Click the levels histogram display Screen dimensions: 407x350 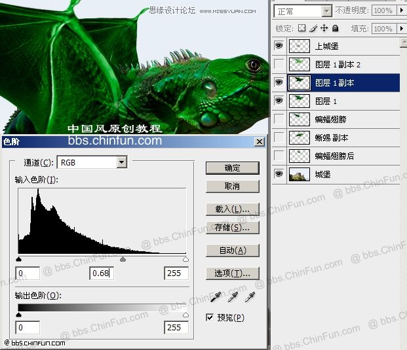pos(102,220)
